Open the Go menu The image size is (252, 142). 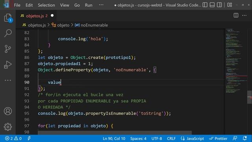click(77, 5)
